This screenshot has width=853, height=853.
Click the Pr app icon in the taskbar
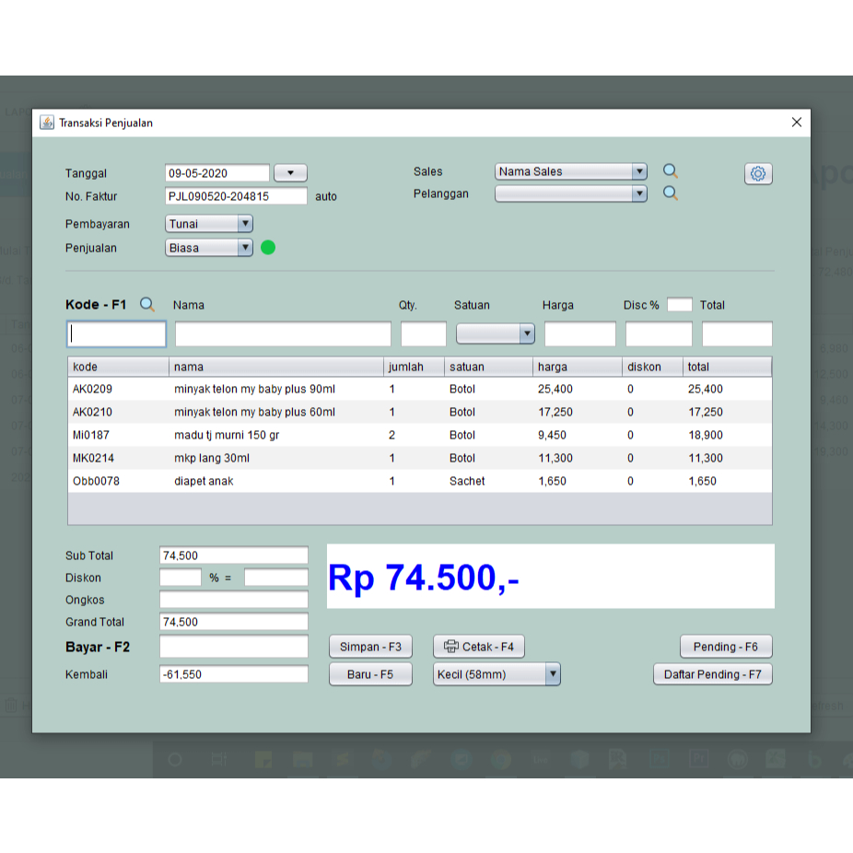pyautogui.click(x=700, y=759)
